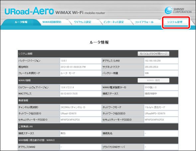
Task: Switch to the WiMAX回線契約 tab
Action: pos(52,22)
